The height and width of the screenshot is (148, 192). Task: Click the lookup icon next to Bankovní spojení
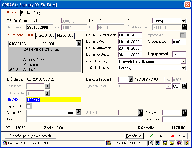(x=130, y=79)
